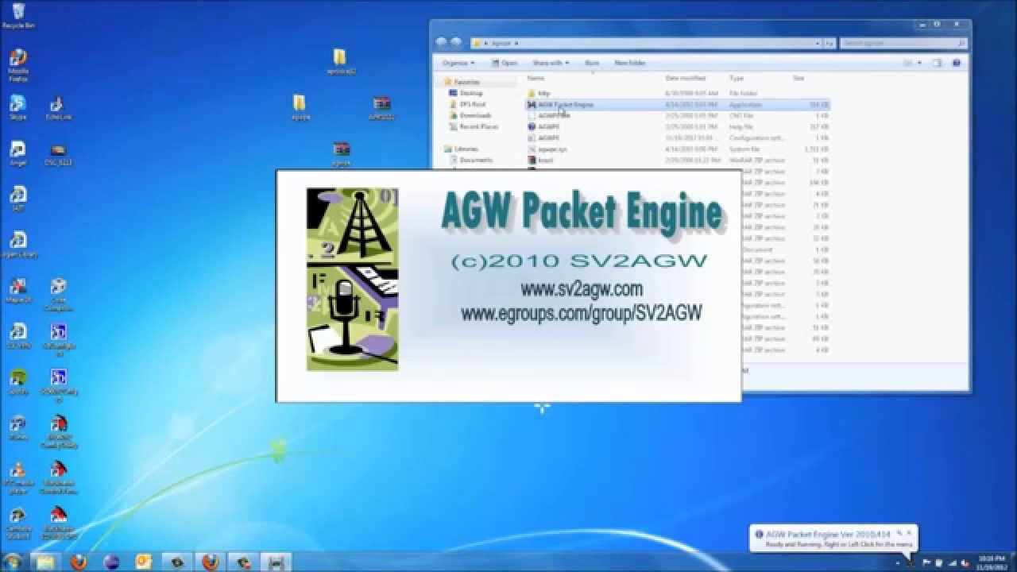Sort files by the Size column
This screenshot has height=572, width=1017.
[799, 78]
